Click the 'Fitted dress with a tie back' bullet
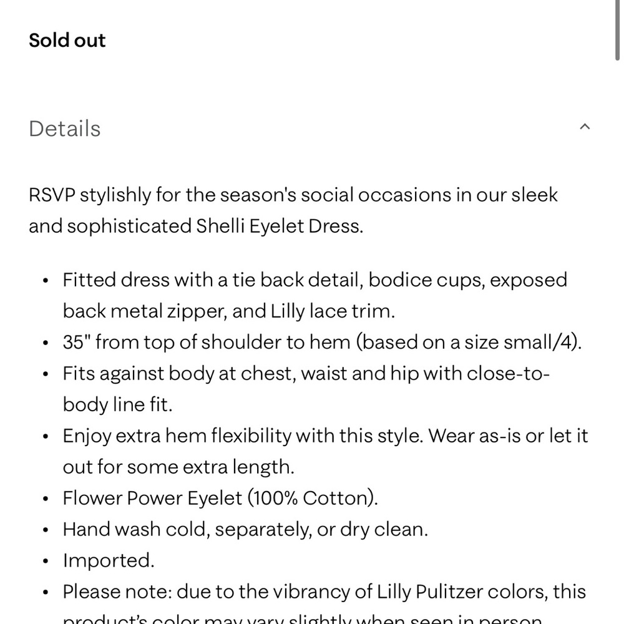The width and height of the screenshot is (624, 624). coord(314,295)
